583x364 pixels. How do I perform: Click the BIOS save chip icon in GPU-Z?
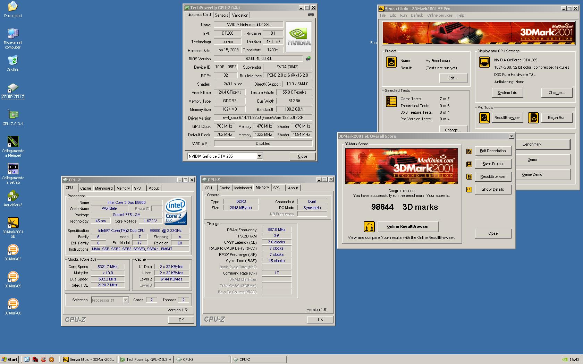(308, 59)
